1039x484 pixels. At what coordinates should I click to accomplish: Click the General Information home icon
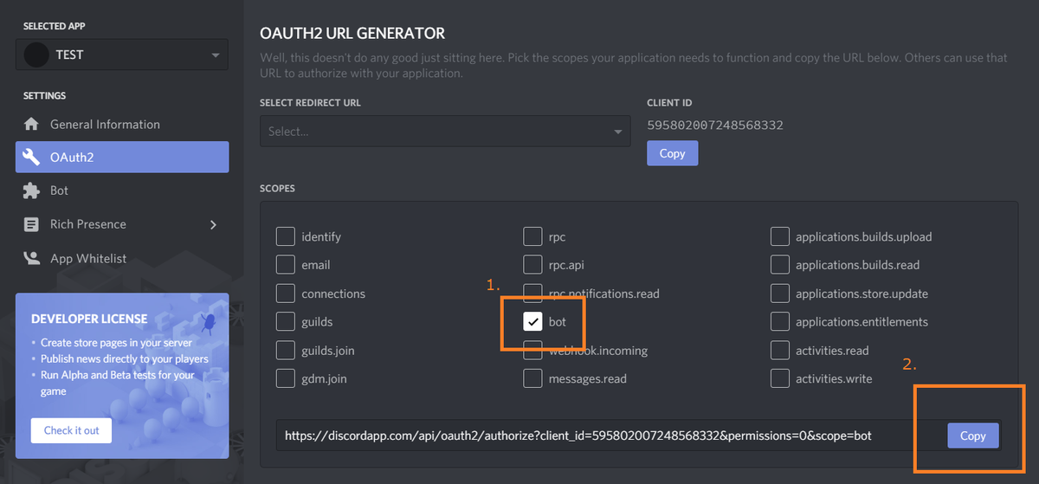pos(31,124)
